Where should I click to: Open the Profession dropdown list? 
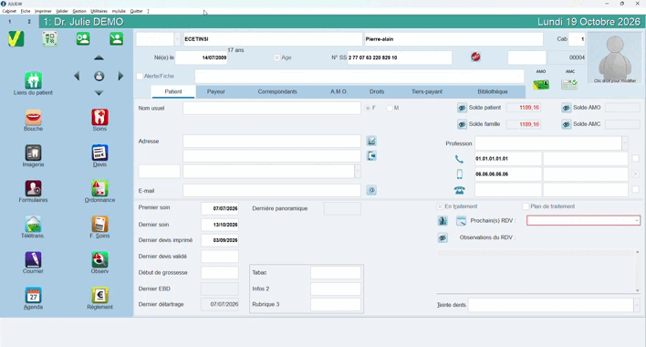click(625, 143)
